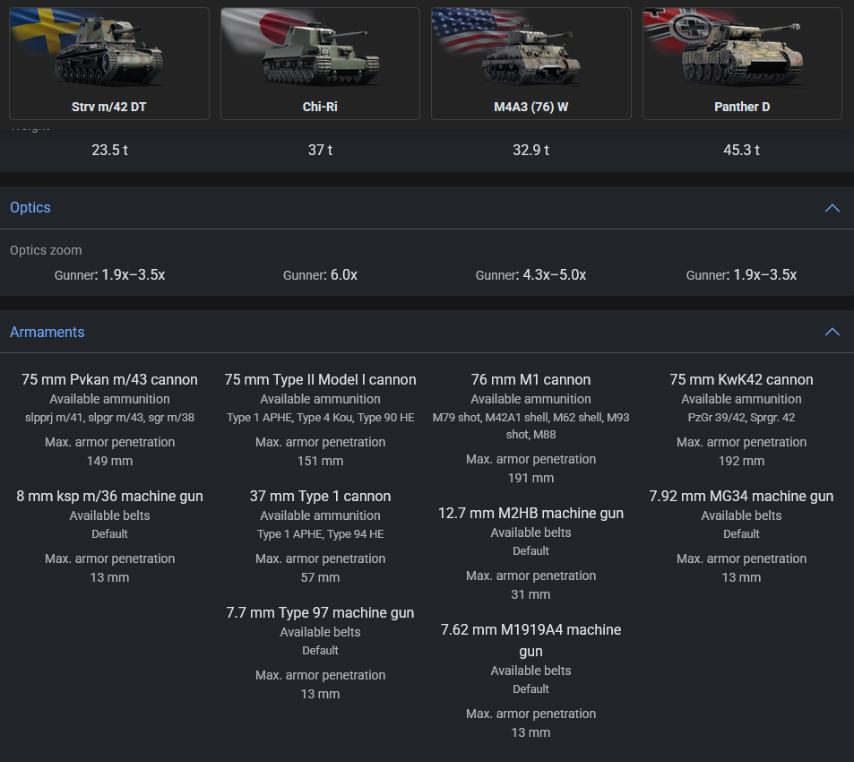The width and height of the screenshot is (854, 762).
Task: Select the Panther D name label
Action: [742, 107]
